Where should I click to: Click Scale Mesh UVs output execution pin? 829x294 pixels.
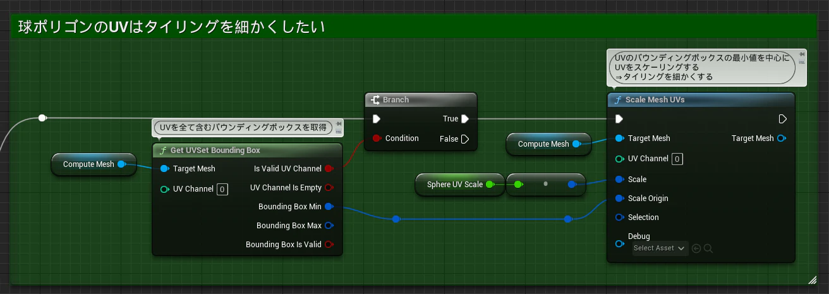pos(782,119)
